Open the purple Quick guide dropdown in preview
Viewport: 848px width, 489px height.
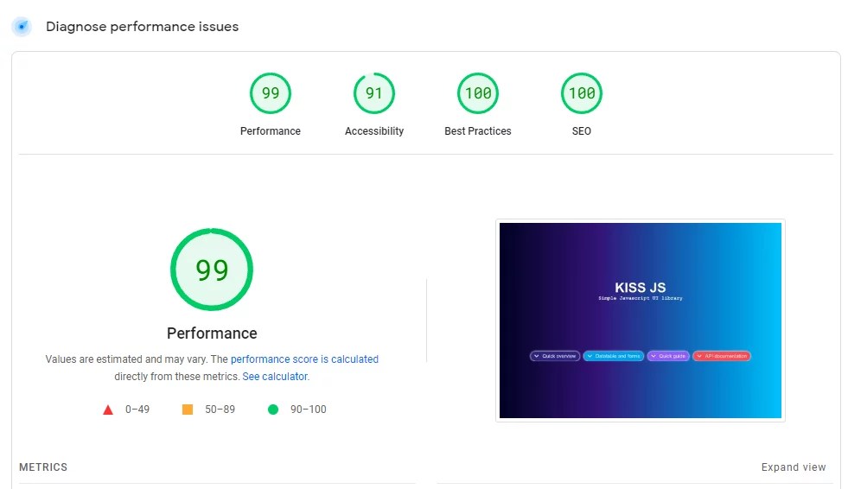coord(668,356)
